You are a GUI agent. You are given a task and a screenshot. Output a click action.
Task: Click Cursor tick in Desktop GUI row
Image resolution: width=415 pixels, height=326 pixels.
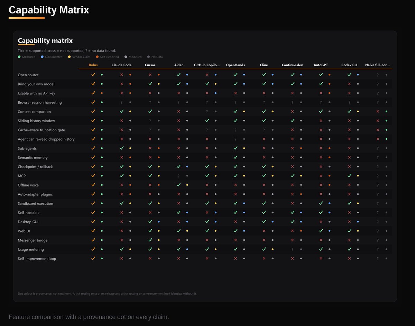pos(150,222)
